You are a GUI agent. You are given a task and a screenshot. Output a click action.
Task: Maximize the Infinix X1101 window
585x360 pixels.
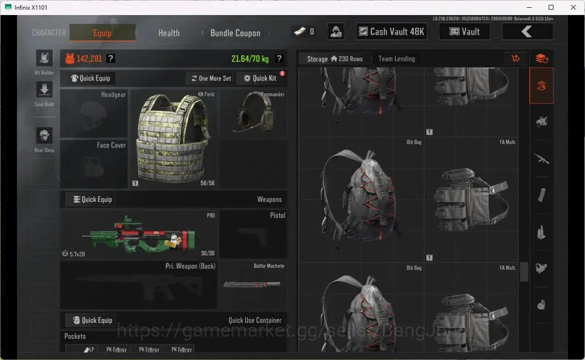click(x=551, y=7)
